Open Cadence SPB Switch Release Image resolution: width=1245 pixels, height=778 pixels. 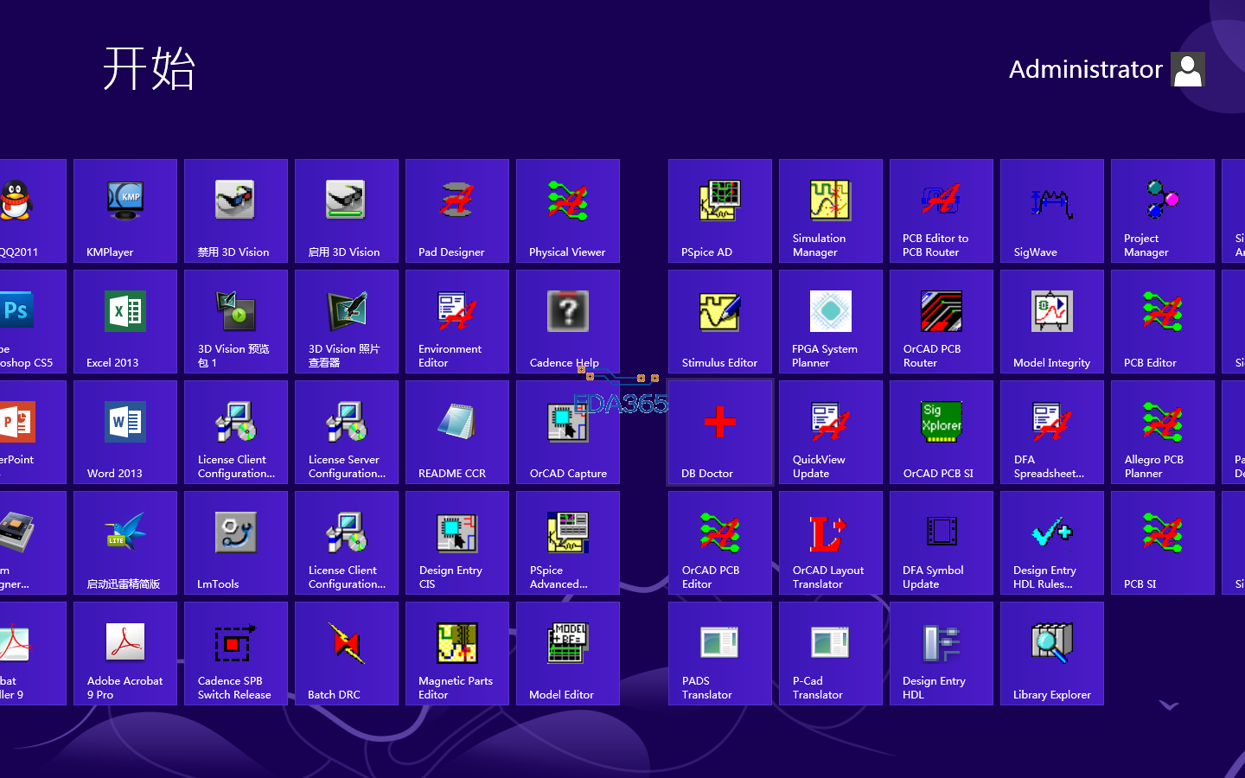[x=236, y=654]
